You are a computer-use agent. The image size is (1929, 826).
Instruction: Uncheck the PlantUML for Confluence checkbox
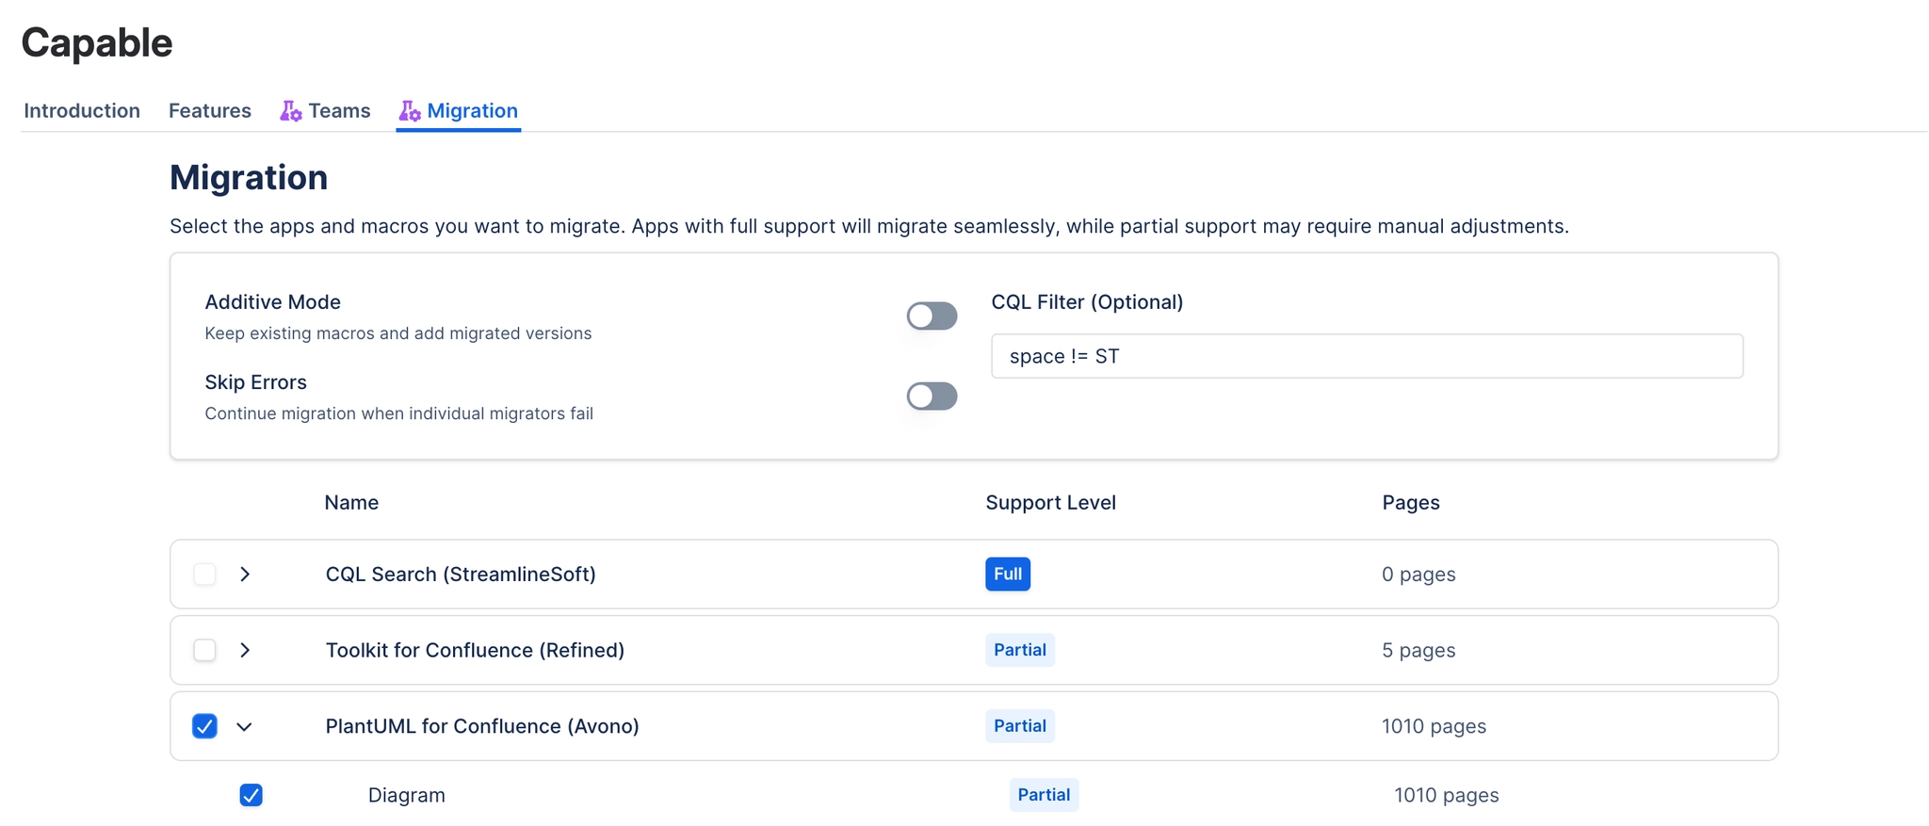coord(204,726)
